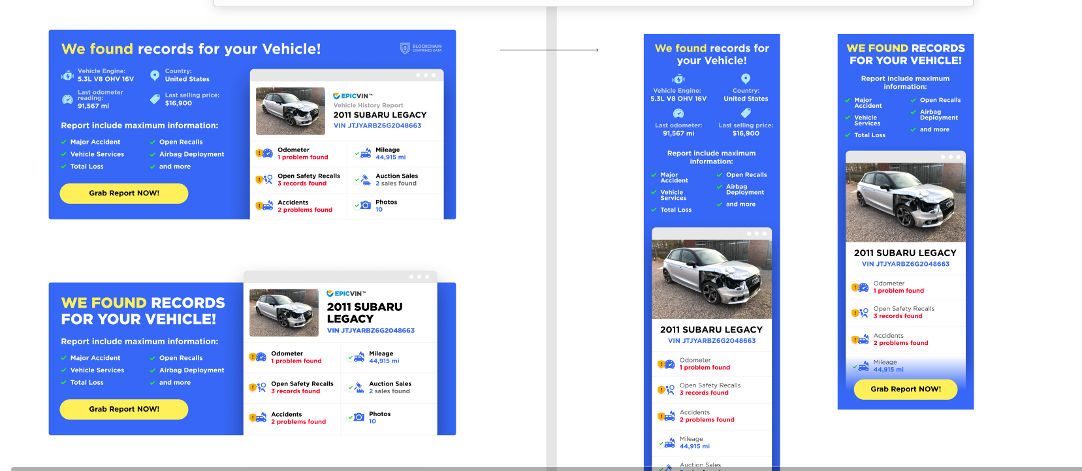Click Mileage car icon in top wide banner

pos(363,154)
